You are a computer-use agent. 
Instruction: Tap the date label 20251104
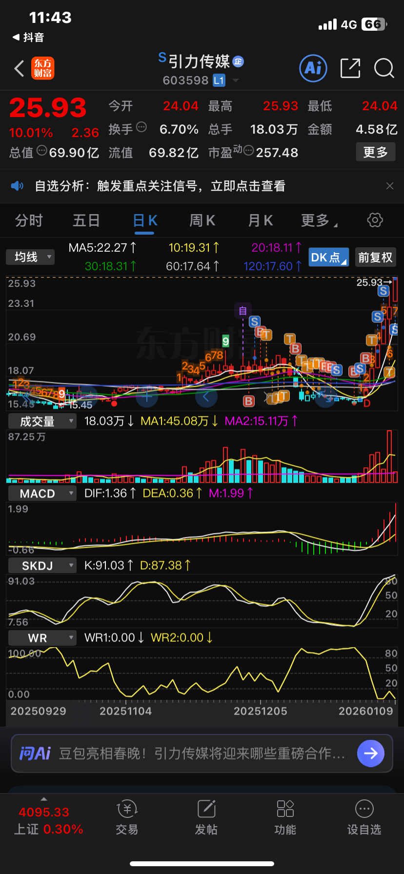(126, 711)
